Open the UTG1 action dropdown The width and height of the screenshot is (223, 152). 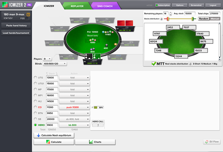74,84
